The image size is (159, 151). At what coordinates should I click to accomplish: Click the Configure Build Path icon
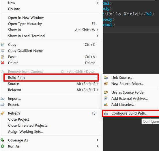pyautogui.click(x=106, y=113)
